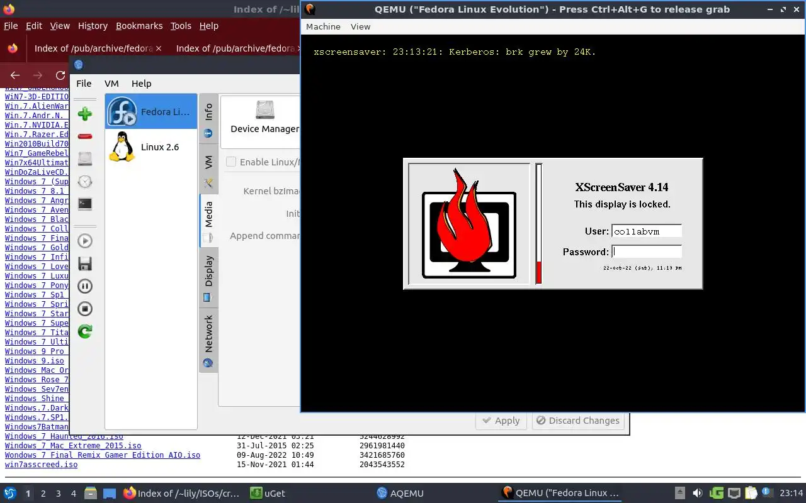Switch to the Media tab

(208, 221)
